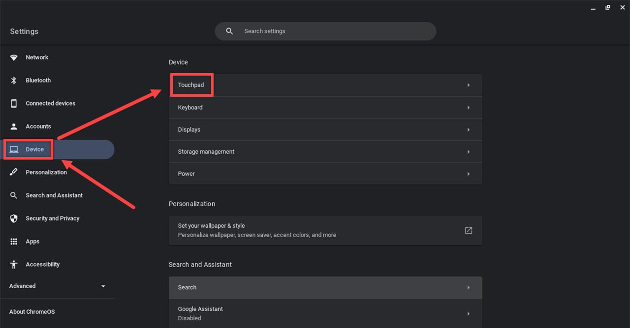Click the external link icon on wallpaper row
The width and height of the screenshot is (630, 328).
point(468,230)
